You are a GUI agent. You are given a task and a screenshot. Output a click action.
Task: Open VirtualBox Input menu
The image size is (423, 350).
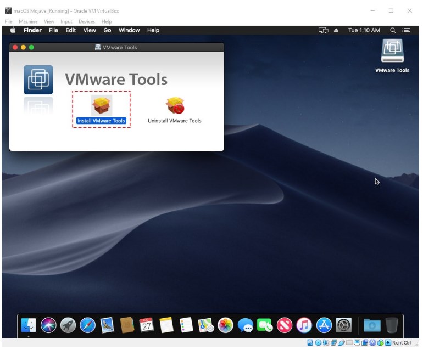[66, 21]
